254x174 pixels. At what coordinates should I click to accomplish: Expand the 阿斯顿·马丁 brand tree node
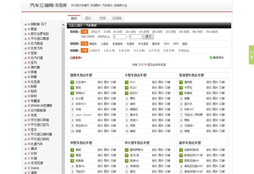[x=26, y=24]
